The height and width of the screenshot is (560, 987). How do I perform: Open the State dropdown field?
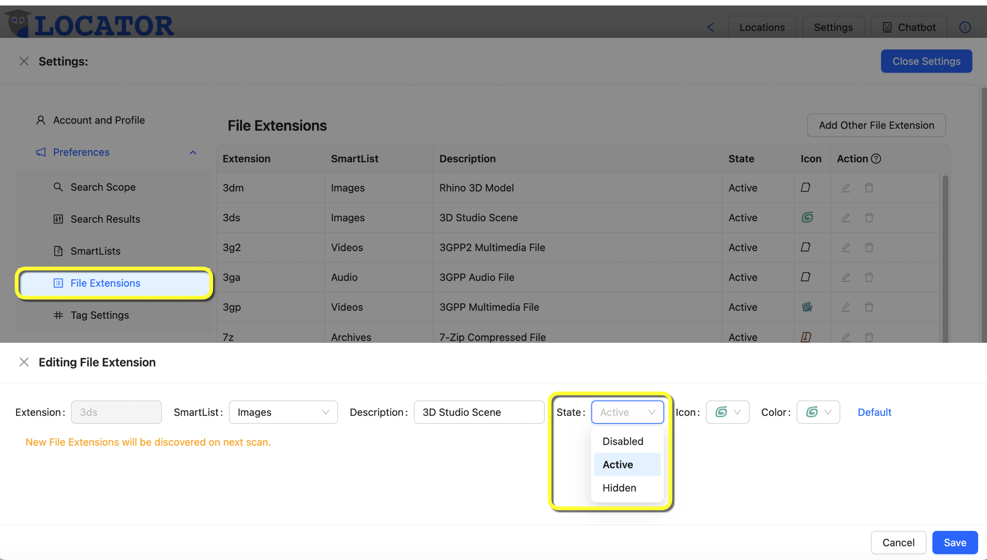pyautogui.click(x=627, y=412)
